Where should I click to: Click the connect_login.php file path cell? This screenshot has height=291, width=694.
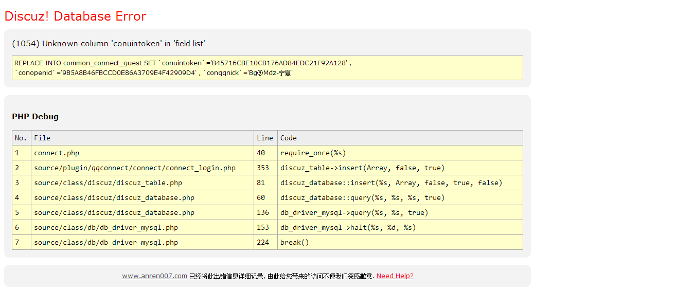tap(135, 168)
